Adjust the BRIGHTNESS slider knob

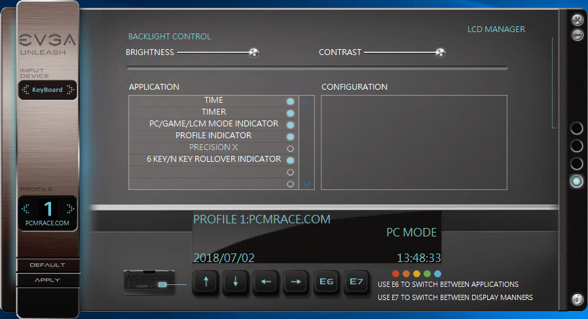[x=254, y=52]
